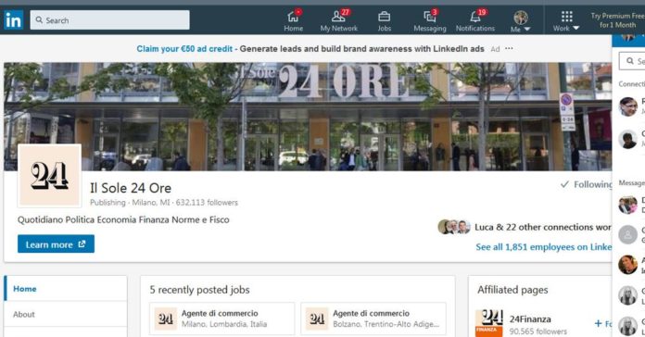Open the Notifications bell icon
645x337 pixels.
tap(475, 20)
